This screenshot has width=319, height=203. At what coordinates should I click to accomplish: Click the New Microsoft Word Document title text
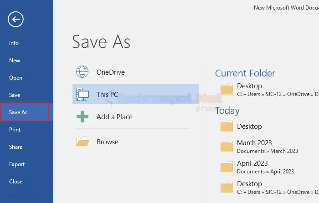tap(286, 8)
